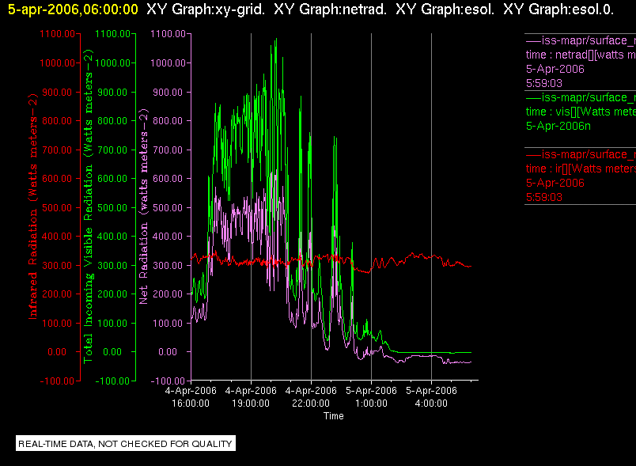Click the red legend date 5-Apr-2006
Viewport: 636px width, 466px height.
[555, 183]
